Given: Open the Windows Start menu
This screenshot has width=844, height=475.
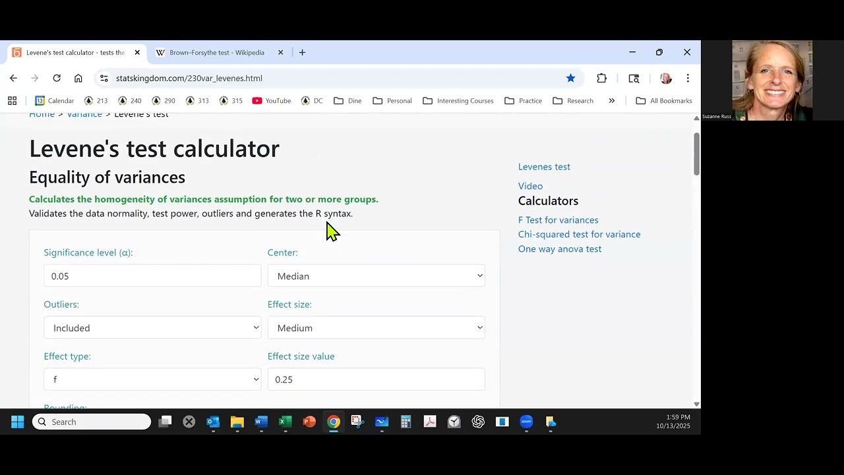Looking at the screenshot, I should point(17,422).
